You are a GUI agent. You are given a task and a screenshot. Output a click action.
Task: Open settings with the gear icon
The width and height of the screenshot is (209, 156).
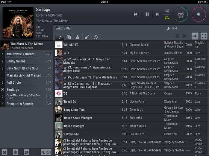(195, 36)
